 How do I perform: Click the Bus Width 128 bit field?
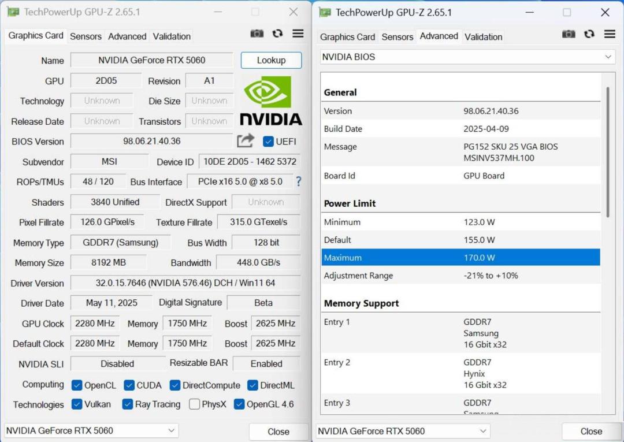[266, 242]
